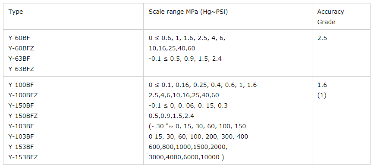The height and width of the screenshot is (167, 374).
Task: Click the Y-100BF model entry
Action: tap(21, 85)
